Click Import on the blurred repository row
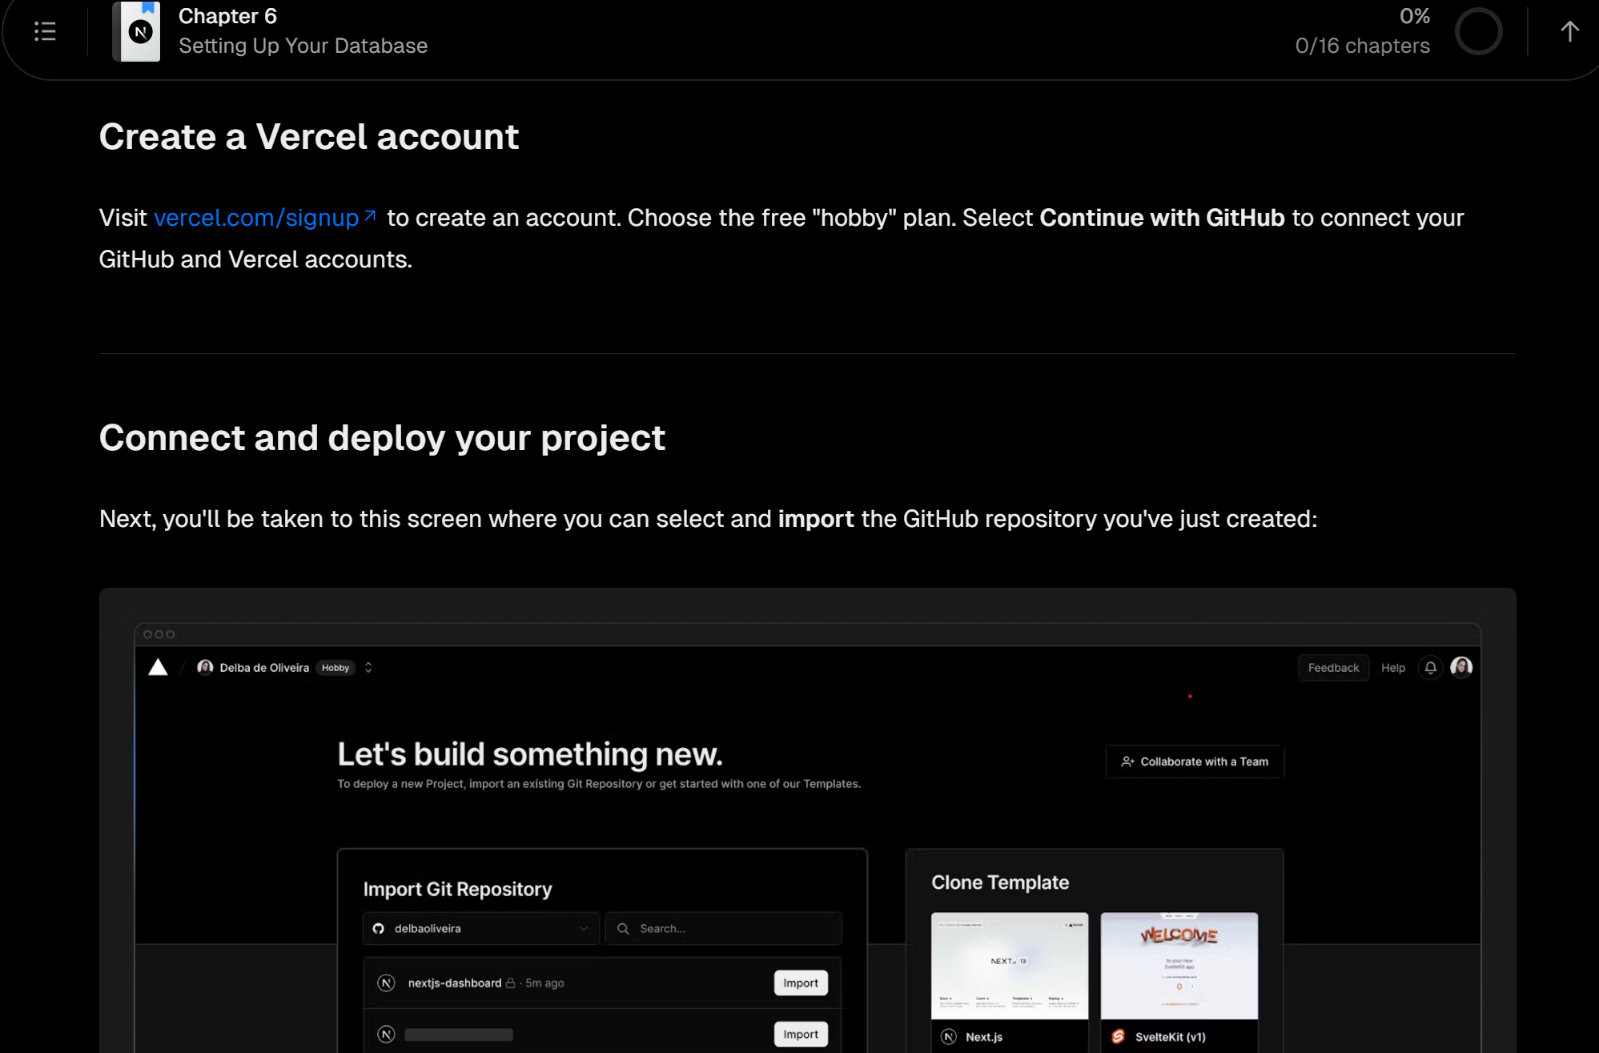The height and width of the screenshot is (1053, 1599). [801, 1035]
